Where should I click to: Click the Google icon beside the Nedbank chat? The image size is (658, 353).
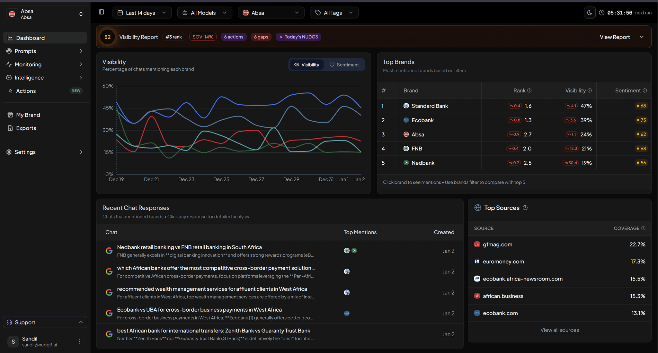click(109, 250)
